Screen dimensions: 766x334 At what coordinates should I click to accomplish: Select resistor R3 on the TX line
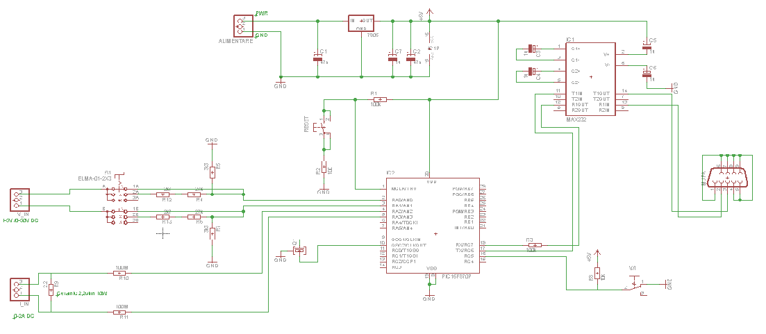pyautogui.click(x=533, y=244)
